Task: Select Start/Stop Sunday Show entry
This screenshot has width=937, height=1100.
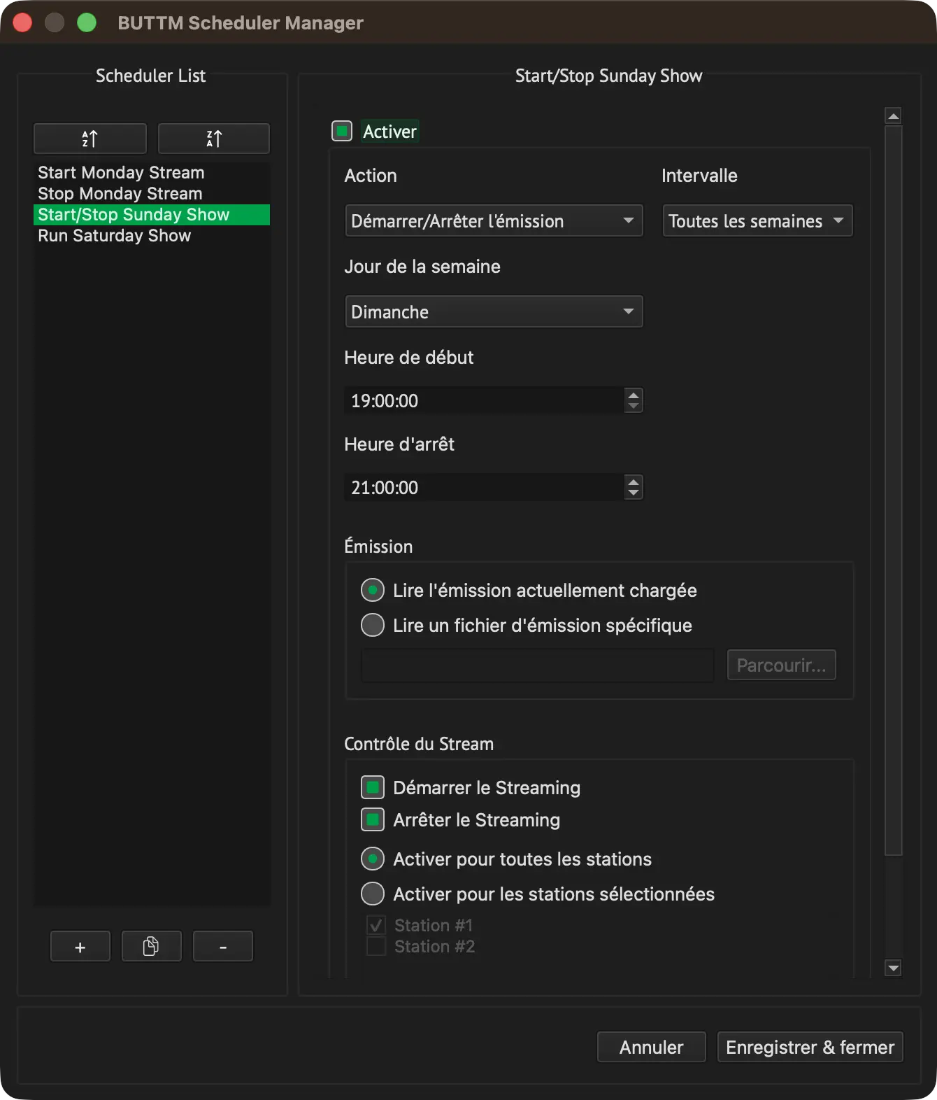Action: tap(152, 215)
